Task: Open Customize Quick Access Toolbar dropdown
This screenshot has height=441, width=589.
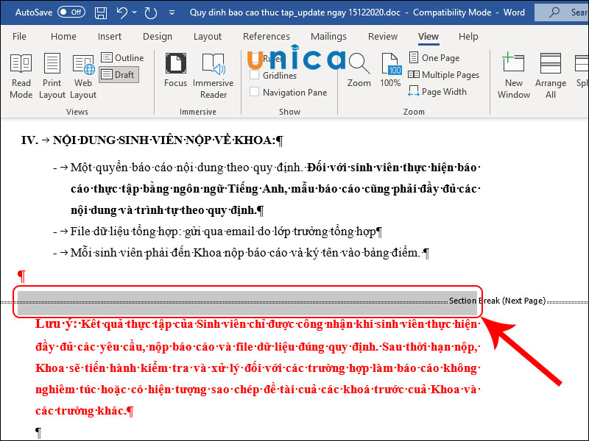Action: (172, 12)
